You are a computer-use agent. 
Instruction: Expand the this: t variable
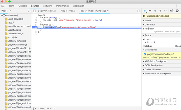point(146,42)
